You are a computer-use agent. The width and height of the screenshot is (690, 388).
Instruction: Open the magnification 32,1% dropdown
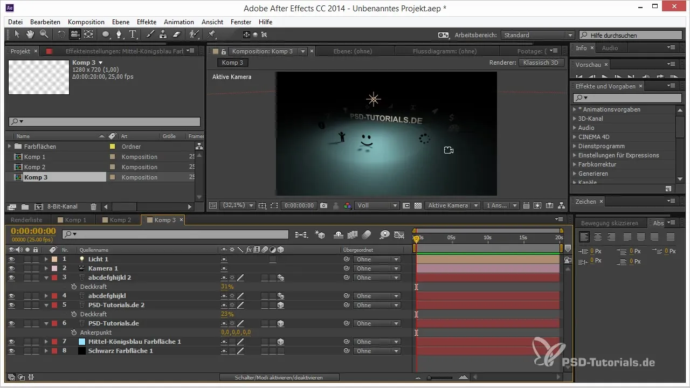point(237,206)
